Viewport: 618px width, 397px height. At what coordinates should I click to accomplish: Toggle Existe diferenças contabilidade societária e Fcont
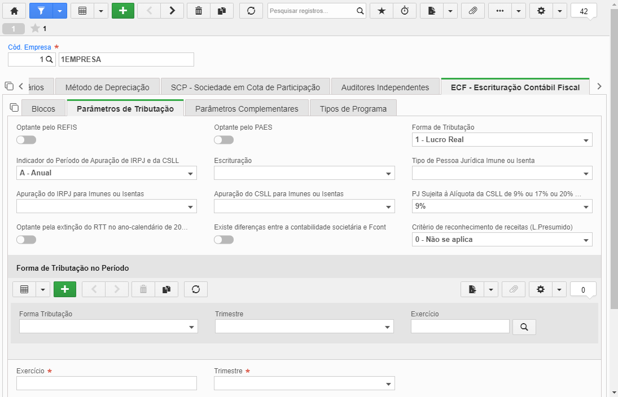[x=224, y=240]
